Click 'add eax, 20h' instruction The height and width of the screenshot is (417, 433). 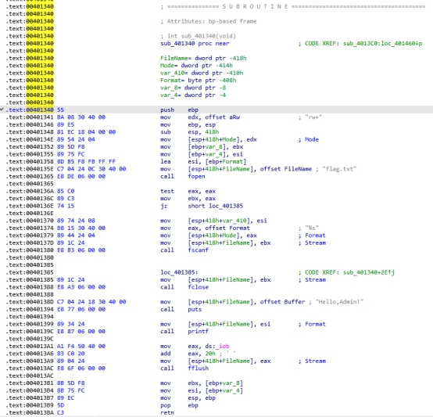click(188, 354)
